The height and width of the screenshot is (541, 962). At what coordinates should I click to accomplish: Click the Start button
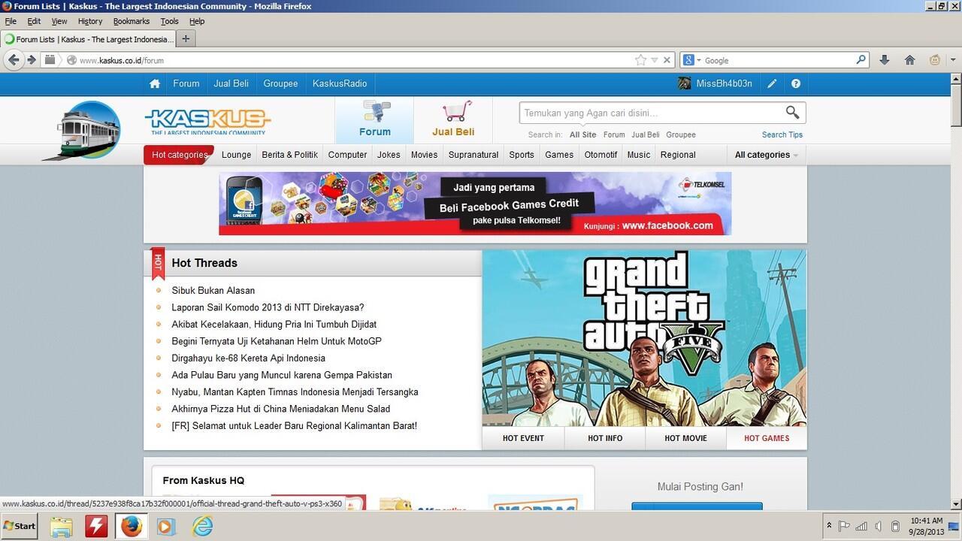20,526
